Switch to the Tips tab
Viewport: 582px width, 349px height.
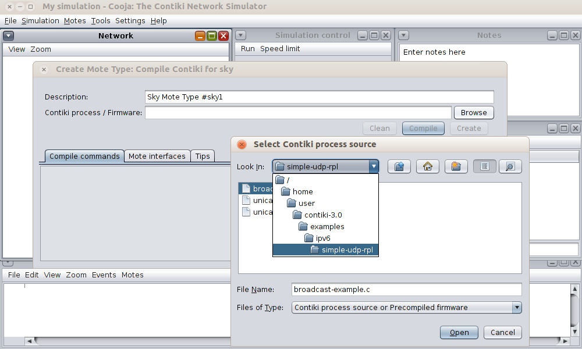pyautogui.click(x=203, y=156)
